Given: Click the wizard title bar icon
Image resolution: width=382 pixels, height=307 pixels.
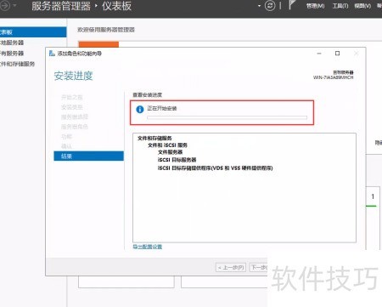Looking at the screenshot, I should [x=52, y=54].
